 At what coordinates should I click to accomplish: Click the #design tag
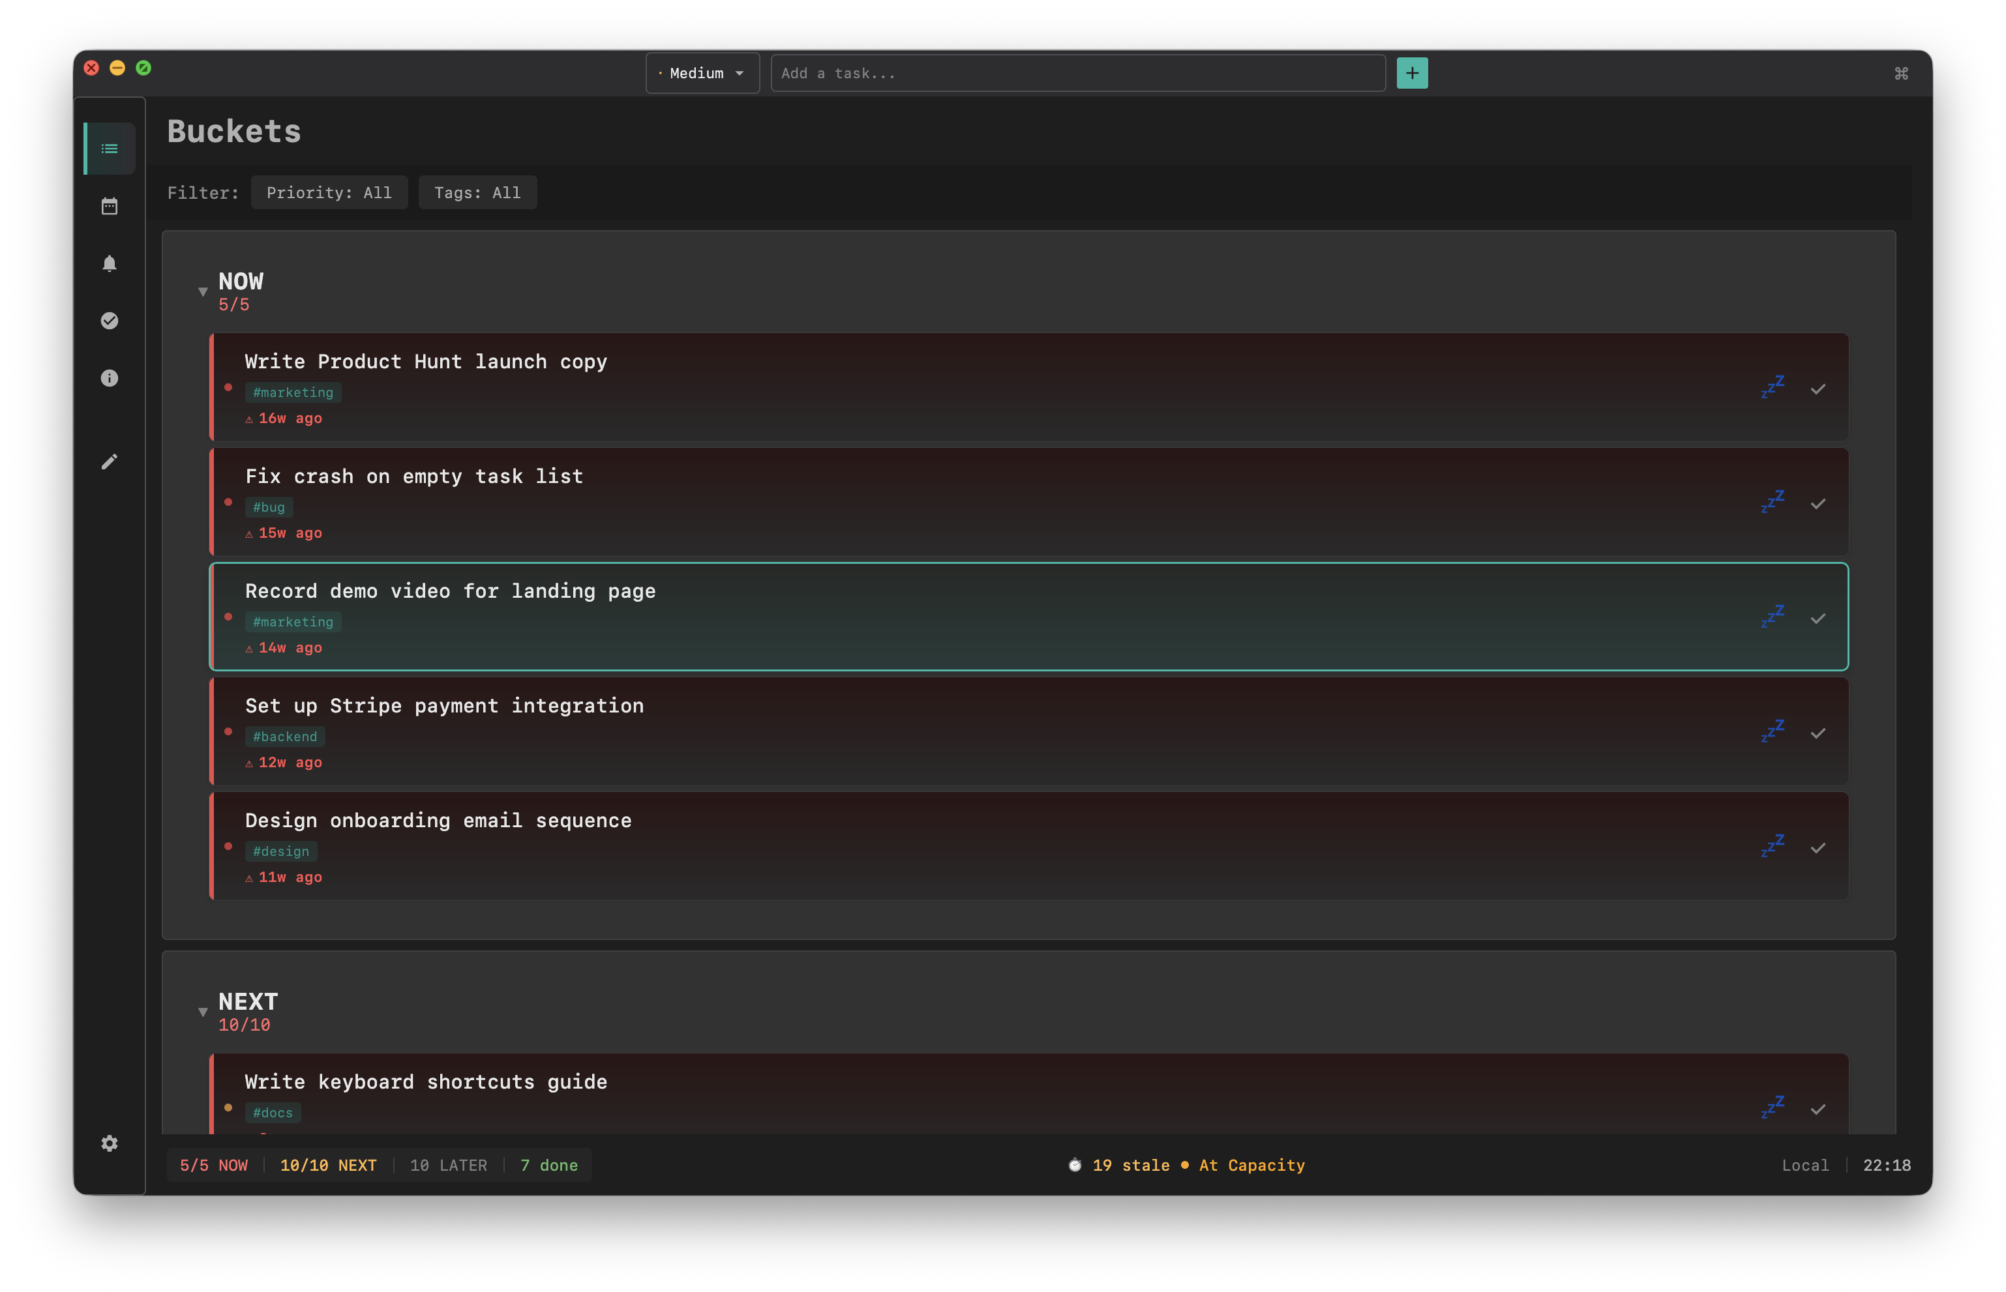281,851
